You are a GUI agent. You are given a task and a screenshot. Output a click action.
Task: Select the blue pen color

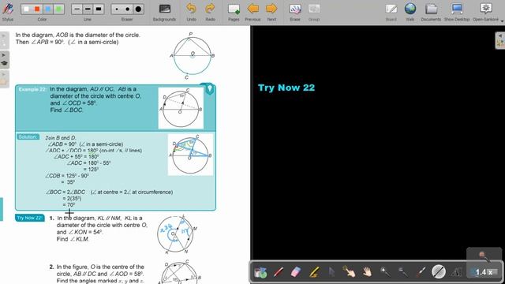tap(48, 9)
